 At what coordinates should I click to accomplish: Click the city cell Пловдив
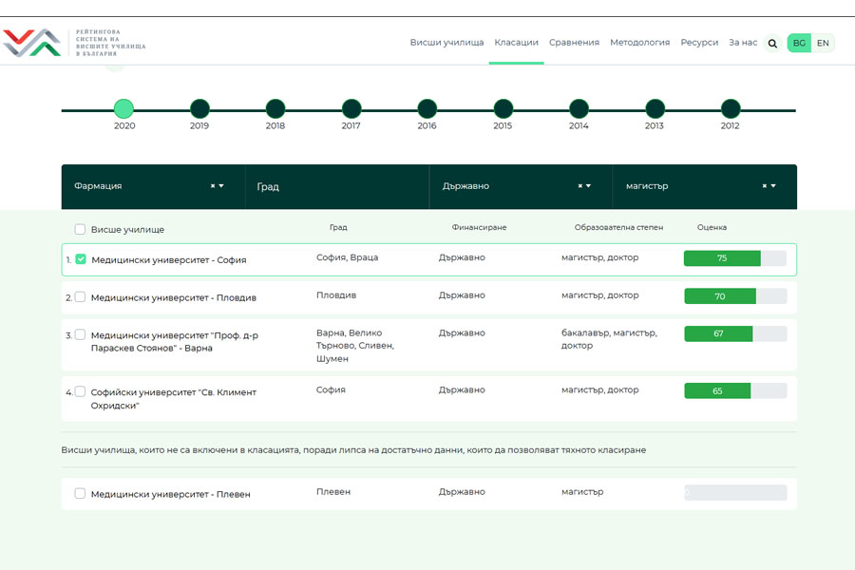pos(336,295)
